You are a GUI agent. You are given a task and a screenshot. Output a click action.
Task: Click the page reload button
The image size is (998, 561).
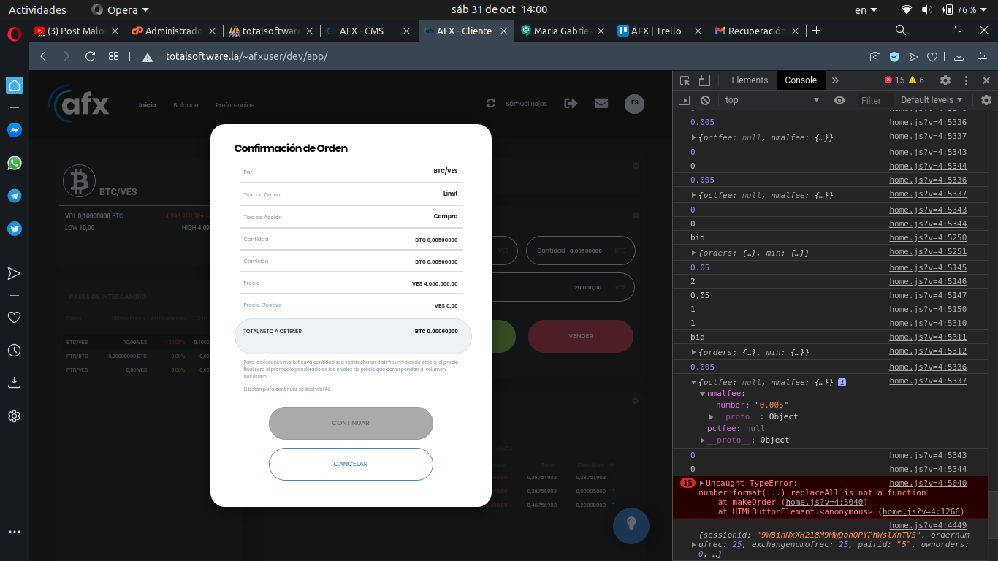click(x=91, y=56)
